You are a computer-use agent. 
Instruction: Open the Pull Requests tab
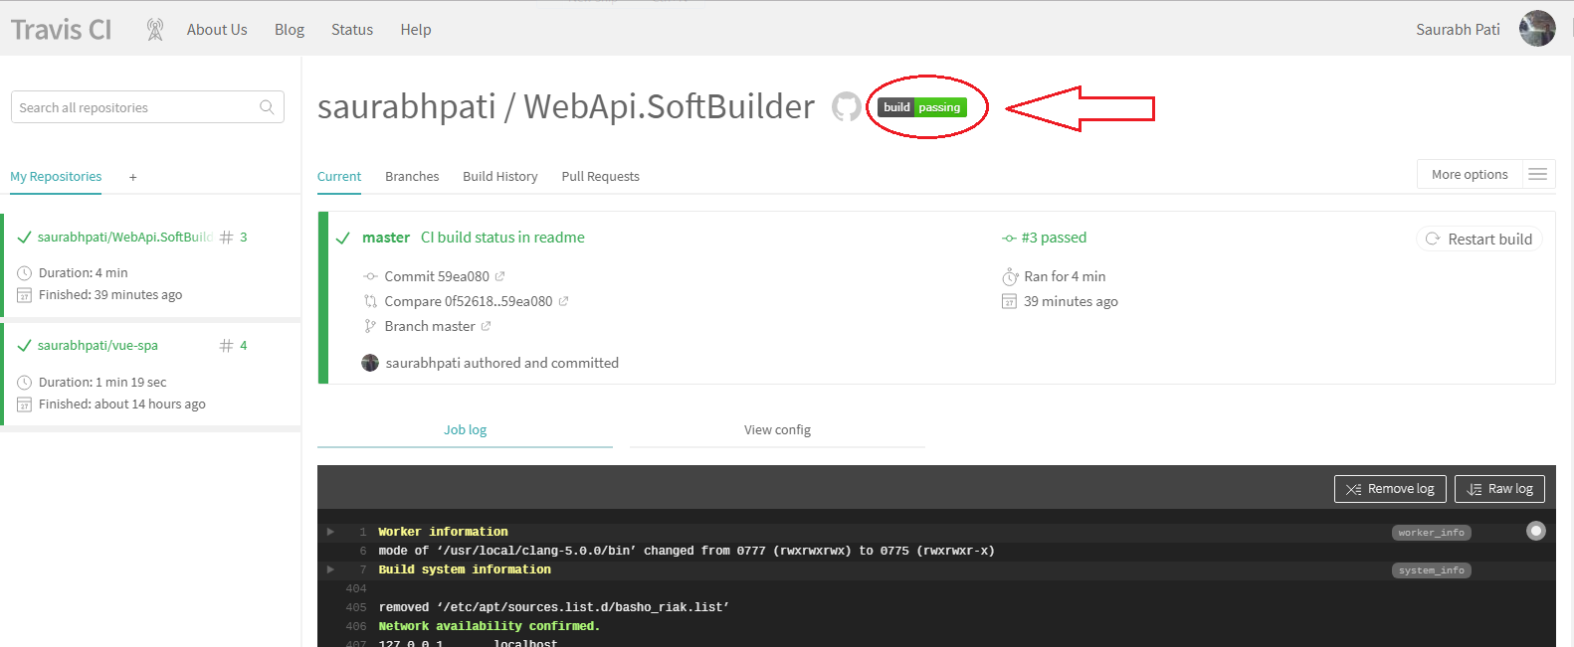(600, 177)
